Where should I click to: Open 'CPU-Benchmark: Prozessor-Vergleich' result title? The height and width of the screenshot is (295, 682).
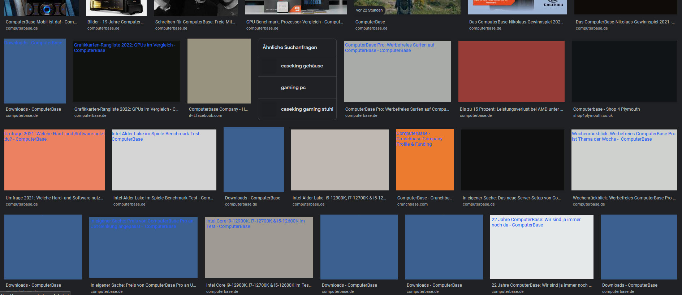(x=294, y=22)
